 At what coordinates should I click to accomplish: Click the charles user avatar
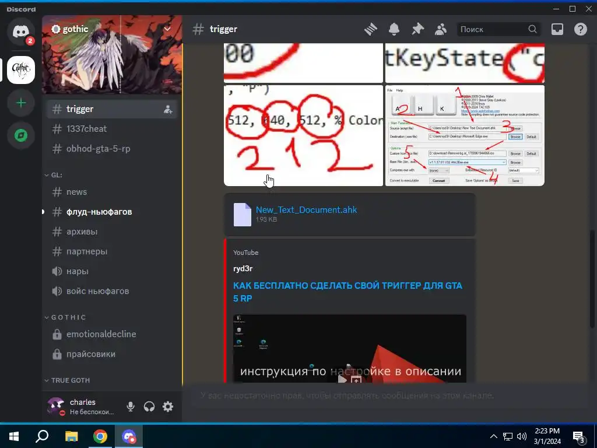point(55,406)
